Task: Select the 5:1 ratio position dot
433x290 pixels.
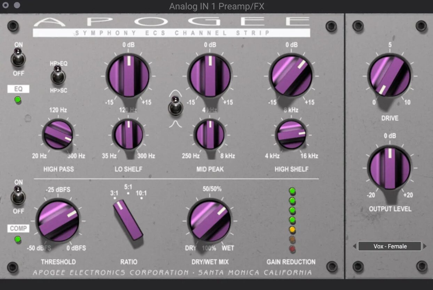Action: [128, 193]
